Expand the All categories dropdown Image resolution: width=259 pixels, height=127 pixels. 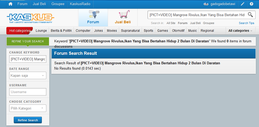(240, 31)
